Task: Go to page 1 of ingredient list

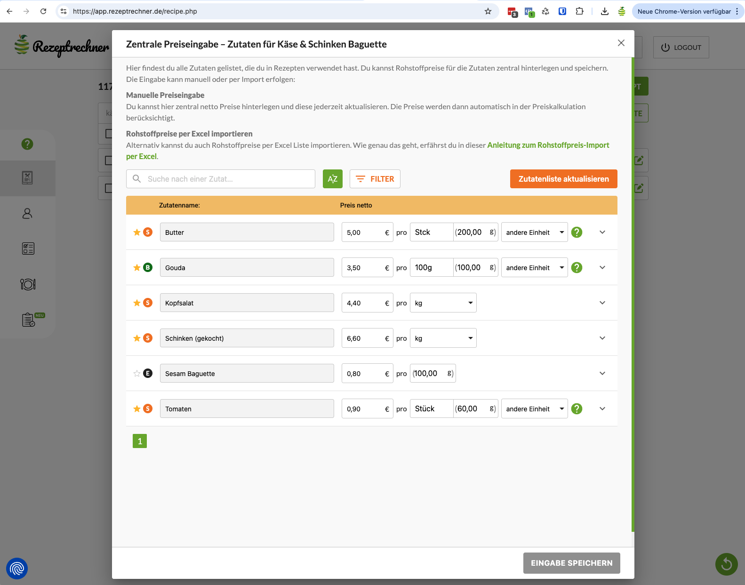Action: tap(140, 441)
